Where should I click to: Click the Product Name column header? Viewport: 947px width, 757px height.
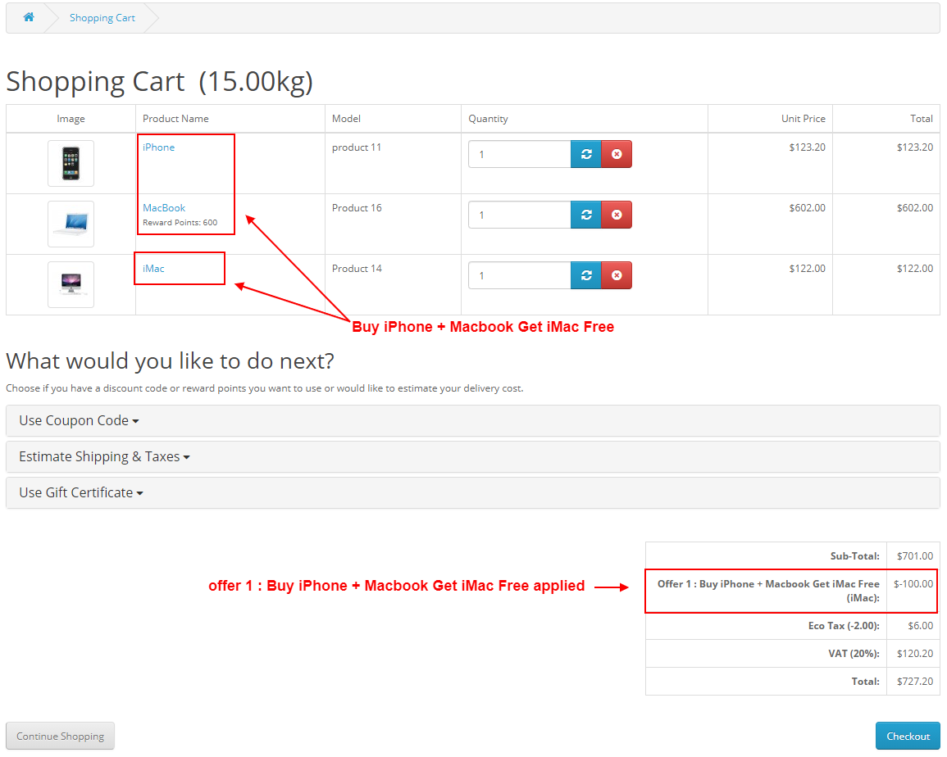175,119
